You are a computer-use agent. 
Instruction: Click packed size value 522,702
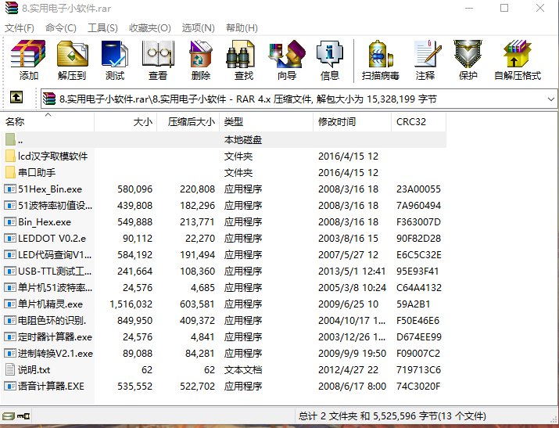(x=197, y=386)
